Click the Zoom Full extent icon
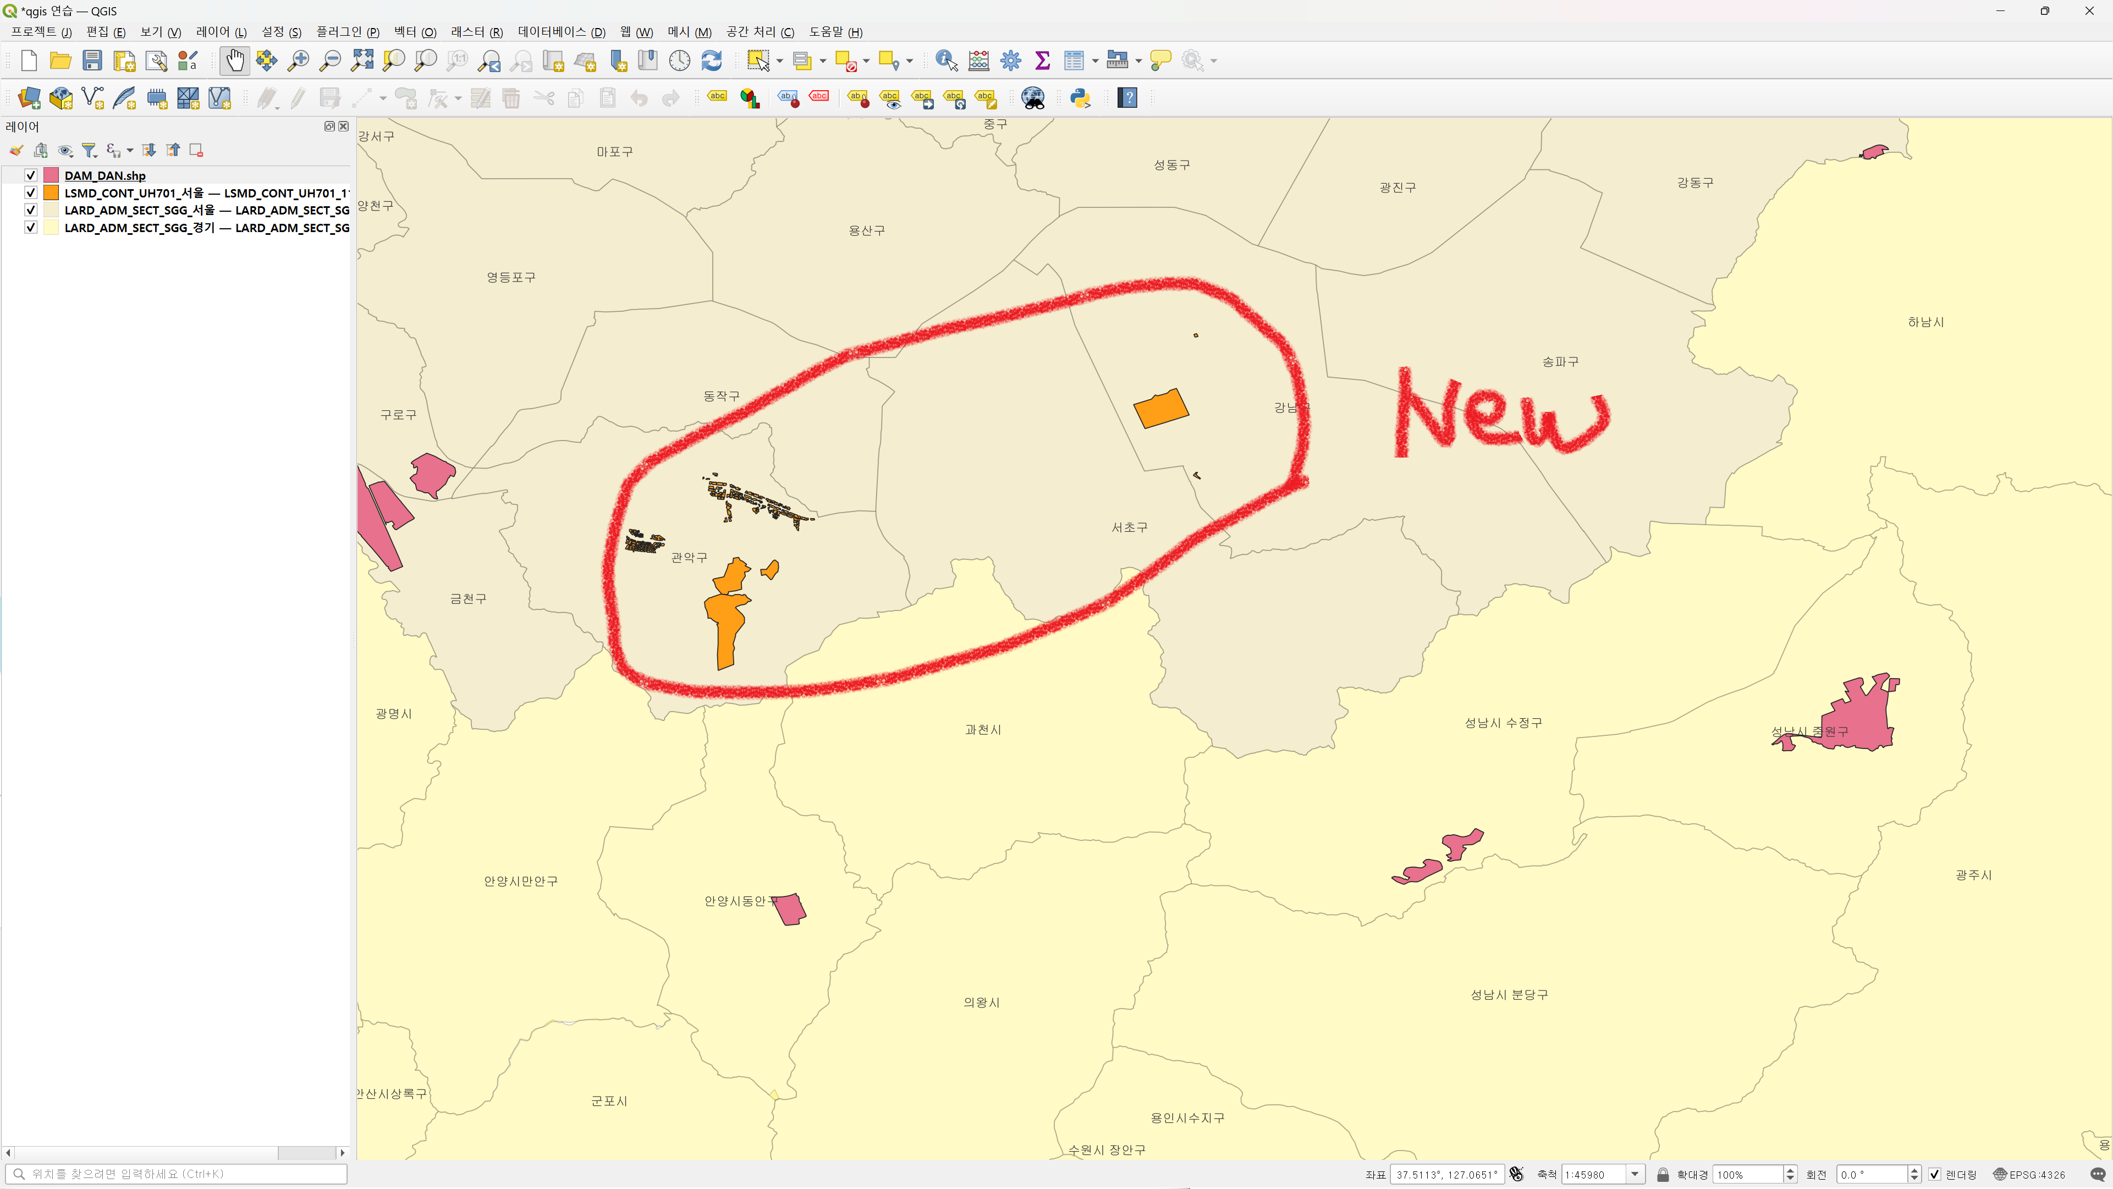 (362, 60)
